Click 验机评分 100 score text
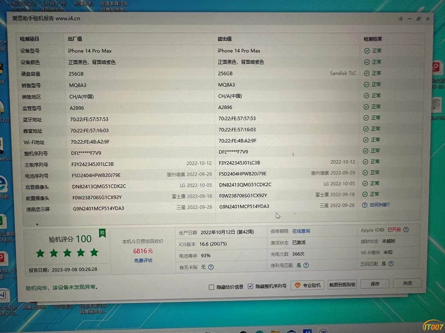 click(x=70, y=239)
